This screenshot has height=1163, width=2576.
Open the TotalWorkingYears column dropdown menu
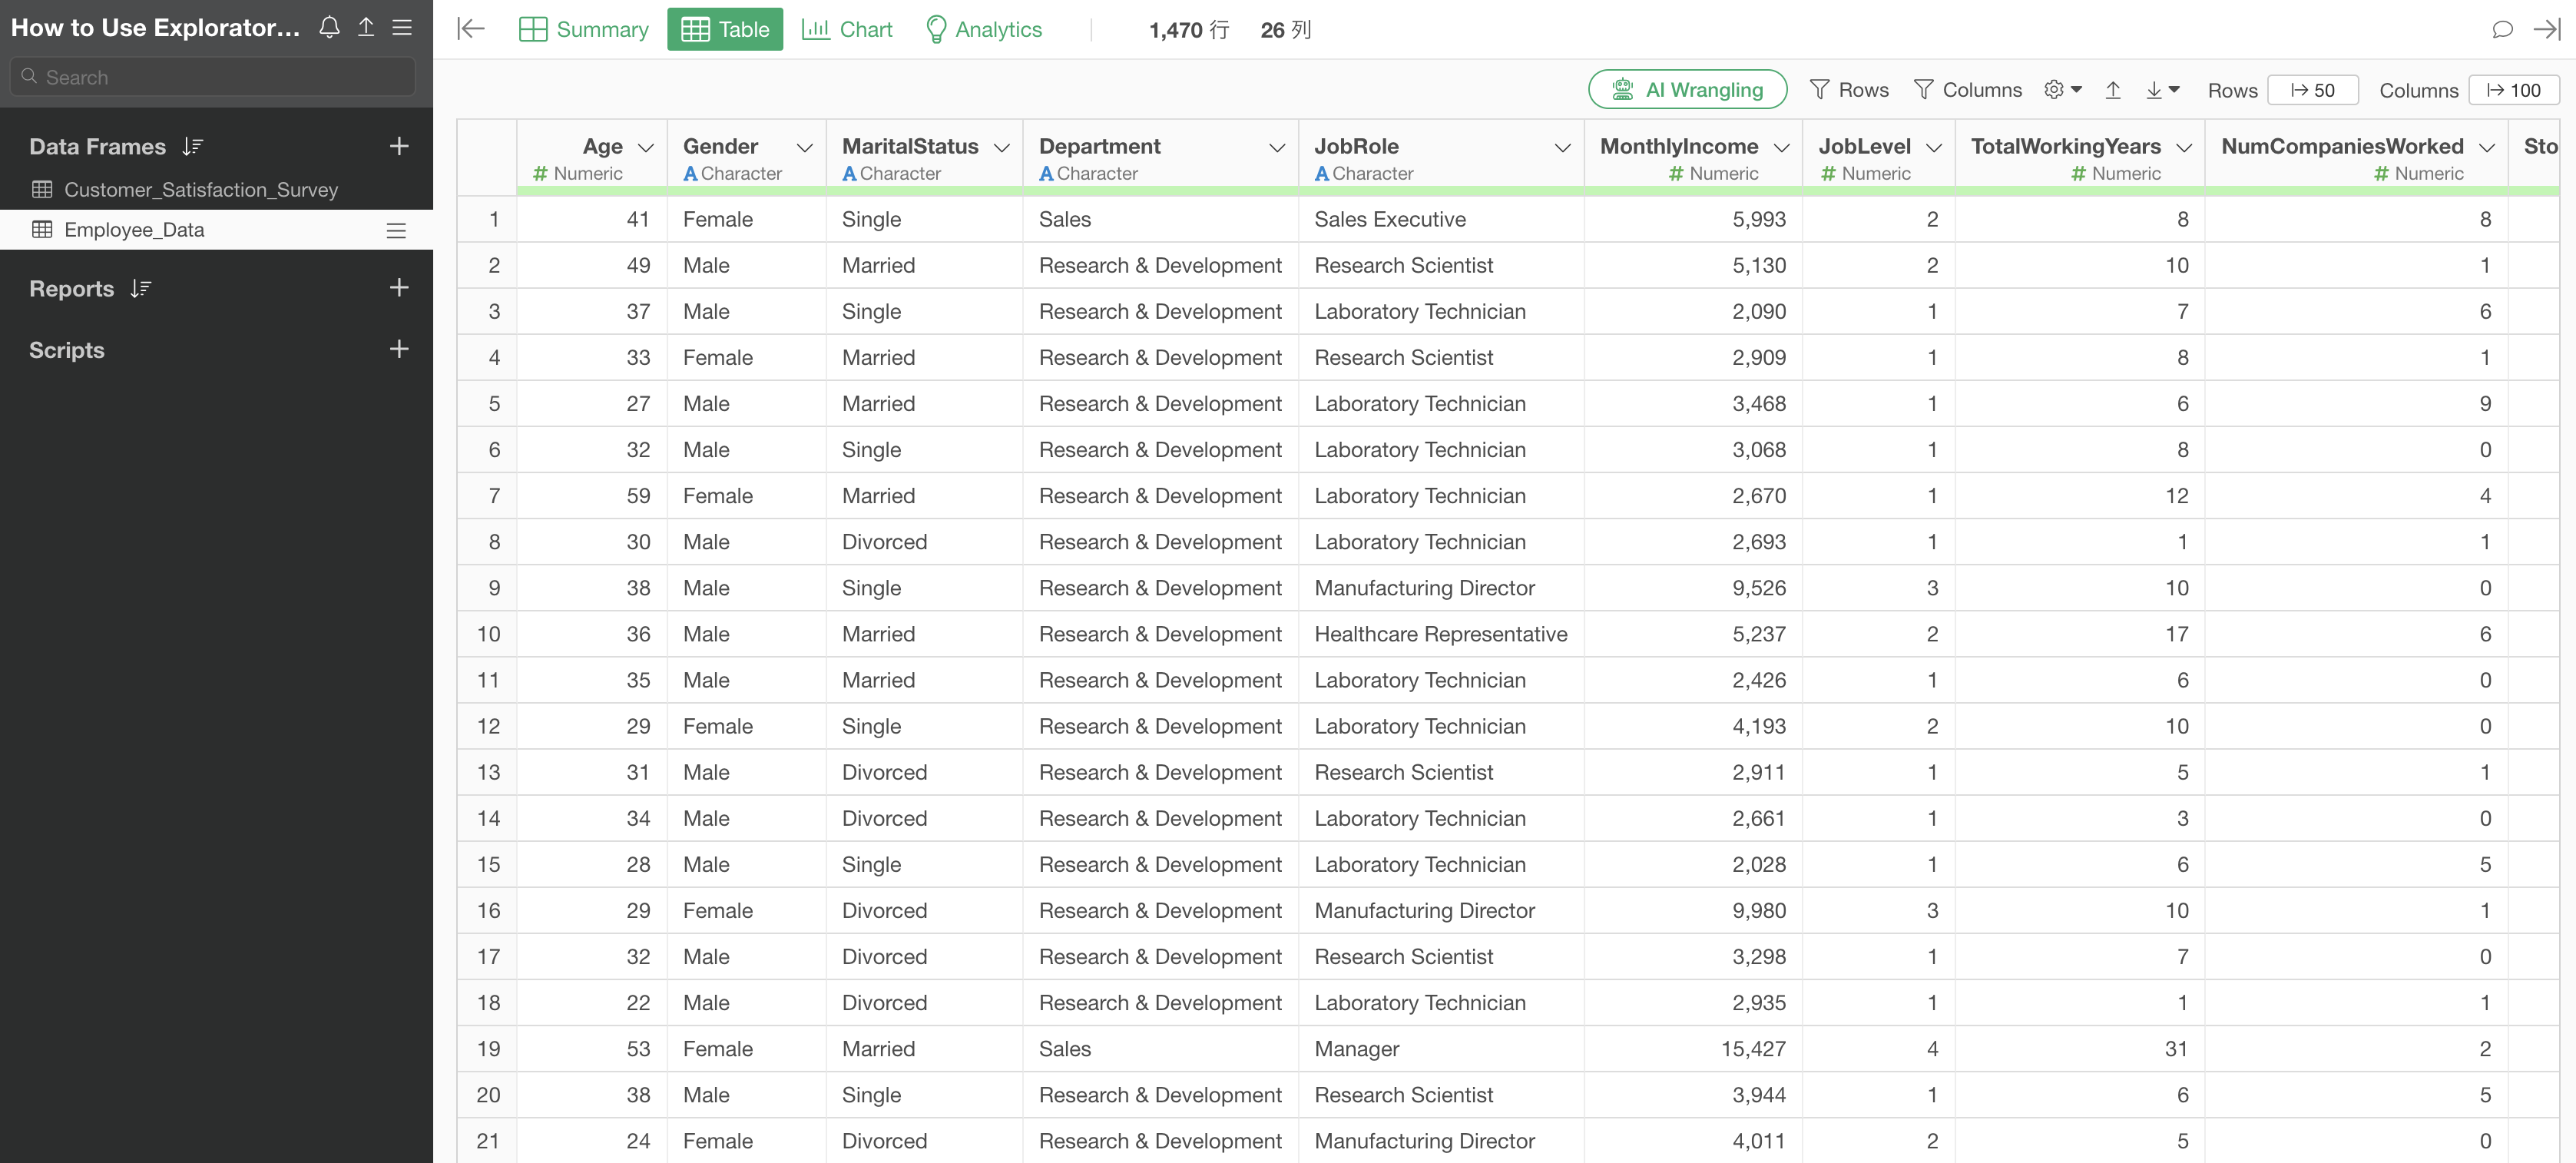coord(2184,148)
